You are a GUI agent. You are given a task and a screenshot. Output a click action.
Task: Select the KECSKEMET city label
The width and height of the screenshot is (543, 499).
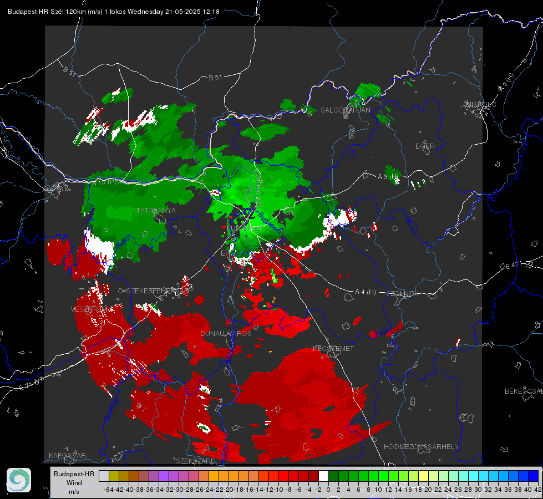coord(333,348)
